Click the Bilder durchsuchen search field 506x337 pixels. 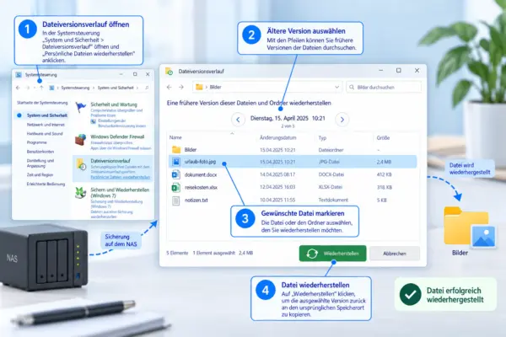(x=384, y=87)
